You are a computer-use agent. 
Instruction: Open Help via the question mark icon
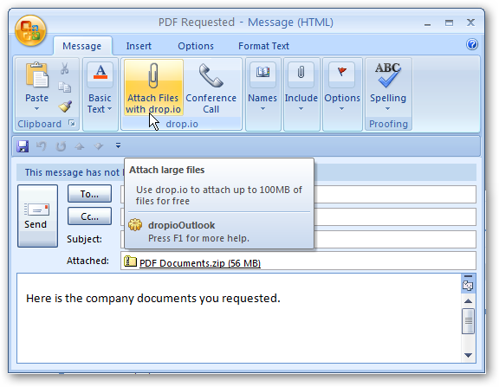[472, 44]
